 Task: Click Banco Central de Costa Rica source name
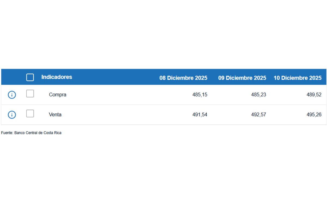(x=38, y=133)
